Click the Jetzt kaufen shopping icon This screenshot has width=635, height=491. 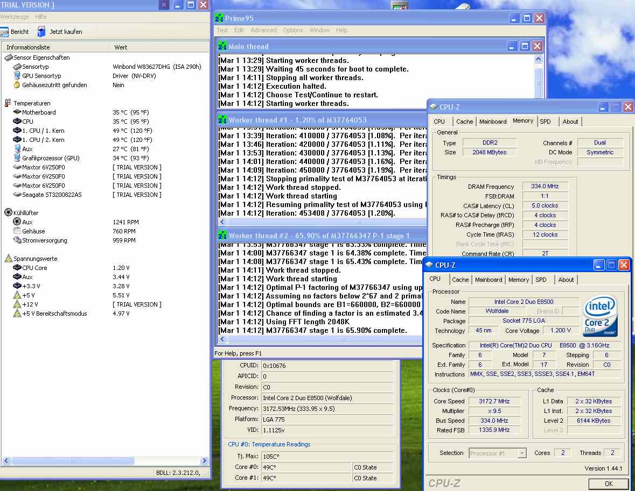[x=41, y=31]
